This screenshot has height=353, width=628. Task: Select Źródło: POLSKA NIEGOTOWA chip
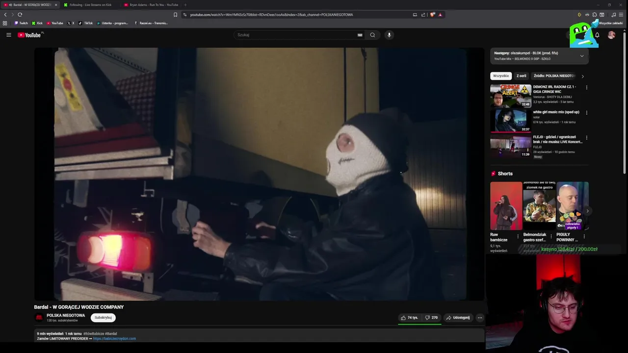click(x=554, y=76)
